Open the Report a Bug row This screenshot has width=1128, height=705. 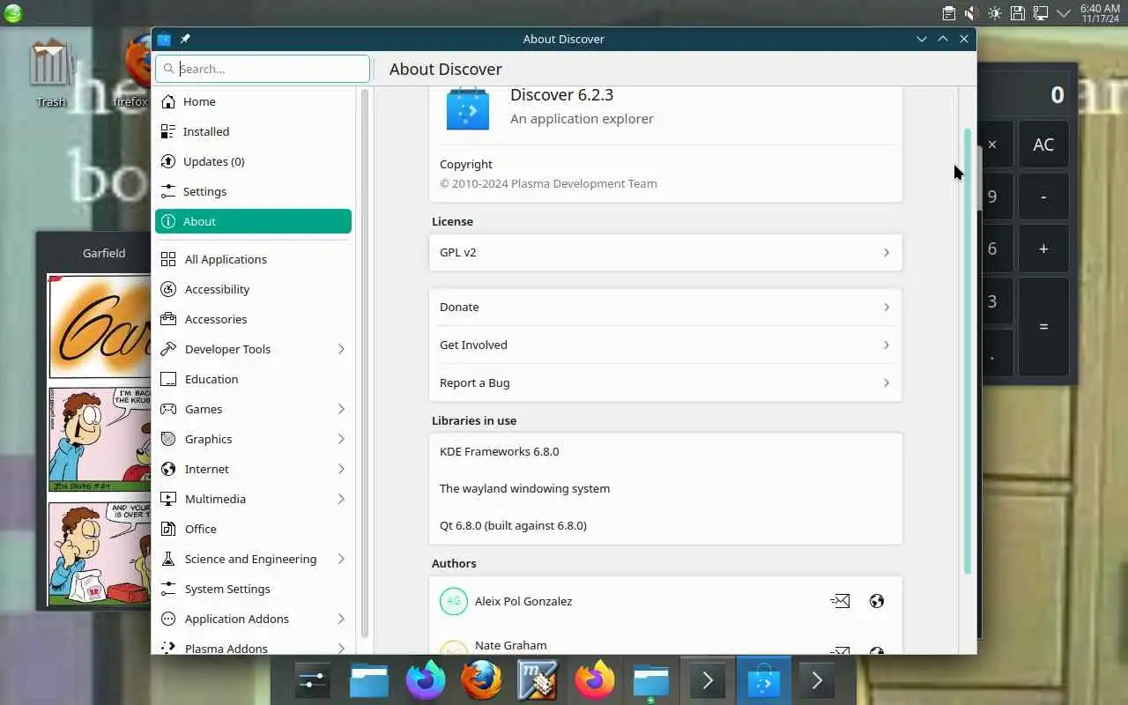pos(665,382)
